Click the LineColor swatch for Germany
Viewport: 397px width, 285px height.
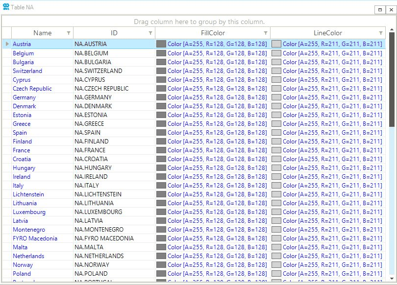tap(276, 97)
